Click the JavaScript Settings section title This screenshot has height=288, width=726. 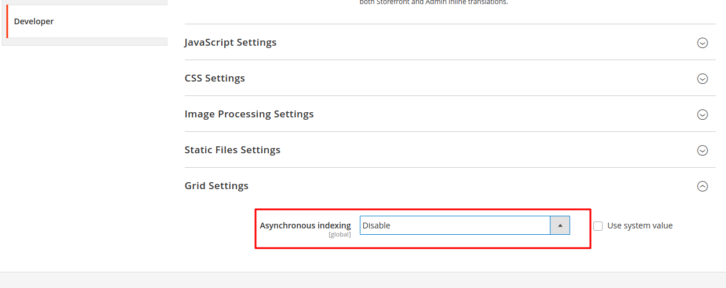point(231,42)
